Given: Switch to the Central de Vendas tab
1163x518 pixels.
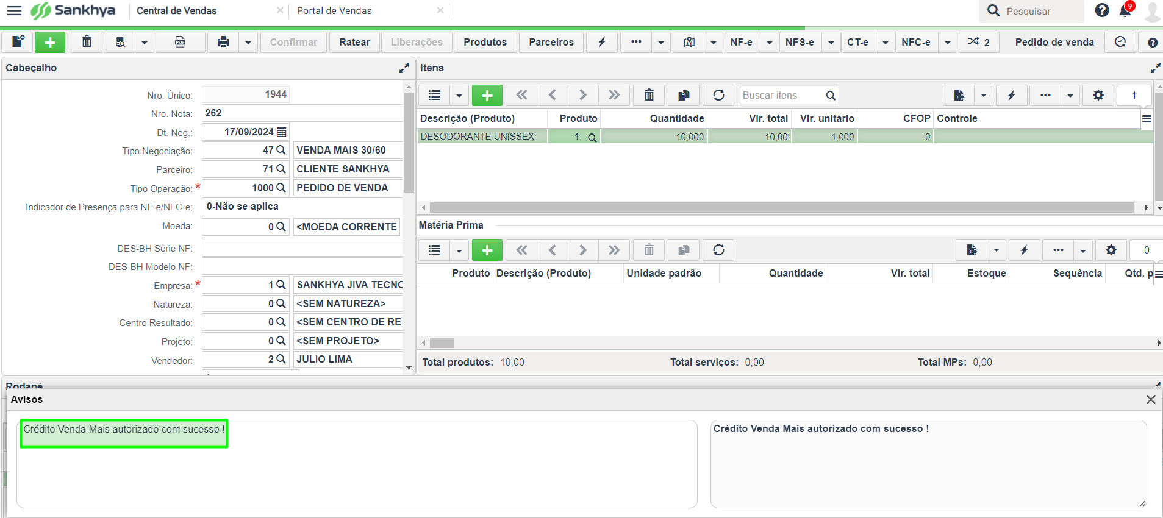Looking at the screenshot, I should 176,11.
